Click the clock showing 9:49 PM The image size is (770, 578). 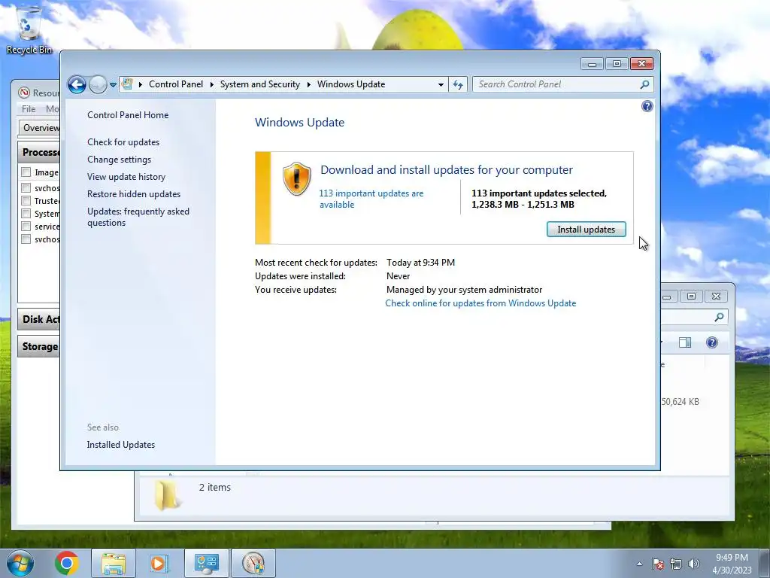[732, 558]
